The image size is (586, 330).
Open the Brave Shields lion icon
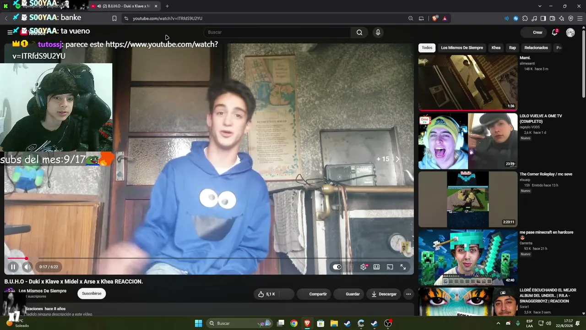click(x=435, y=18)
